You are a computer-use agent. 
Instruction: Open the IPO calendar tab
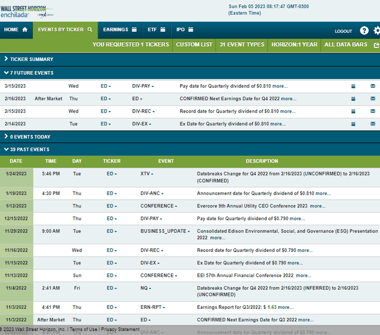[x=185, y=30]
